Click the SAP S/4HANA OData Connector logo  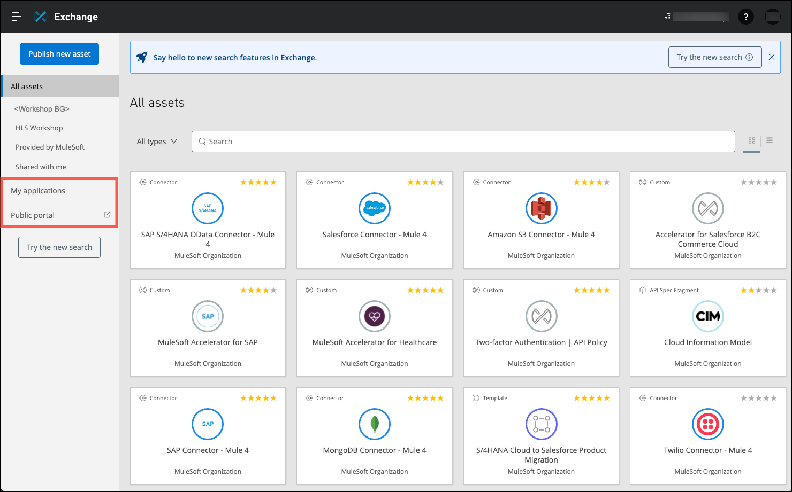point(208,208)
